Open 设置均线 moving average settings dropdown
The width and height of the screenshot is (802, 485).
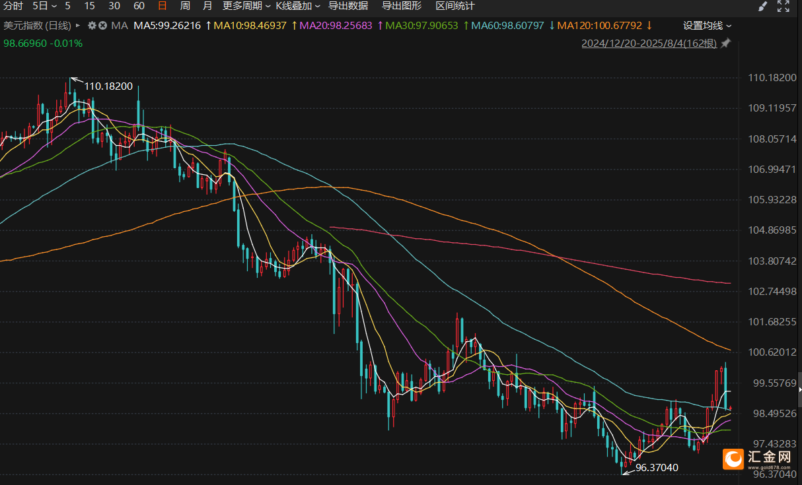pos(708,26)
